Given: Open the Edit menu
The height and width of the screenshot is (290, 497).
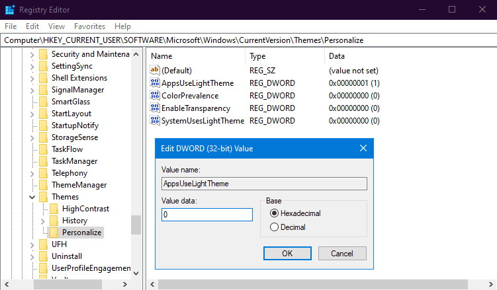Looking at the screenshot, I should (x=32, y=26).
